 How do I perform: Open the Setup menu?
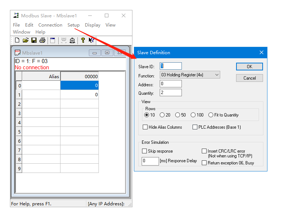[x=73, y=25]
